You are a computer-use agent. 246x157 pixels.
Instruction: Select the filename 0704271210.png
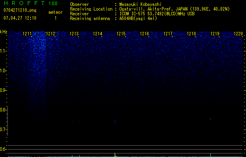(x=20, y=10)
